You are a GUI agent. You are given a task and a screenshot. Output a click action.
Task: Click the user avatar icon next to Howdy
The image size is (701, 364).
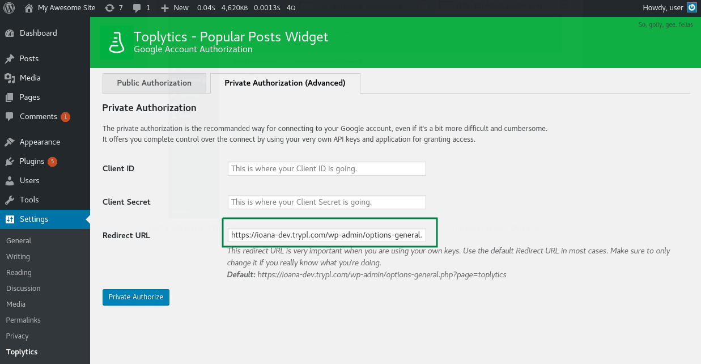(691, 8)
